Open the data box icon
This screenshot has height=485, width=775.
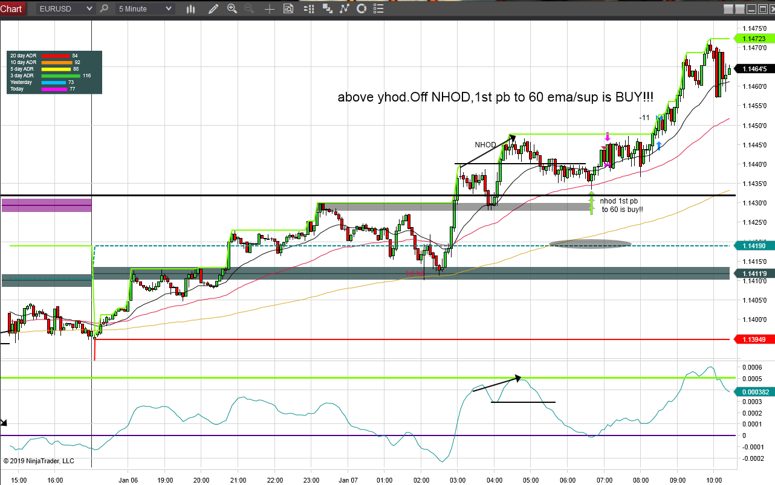(x=288, y=9)
